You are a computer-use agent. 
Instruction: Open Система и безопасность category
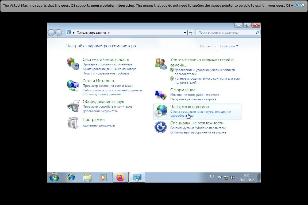click(x=106, y=60)
